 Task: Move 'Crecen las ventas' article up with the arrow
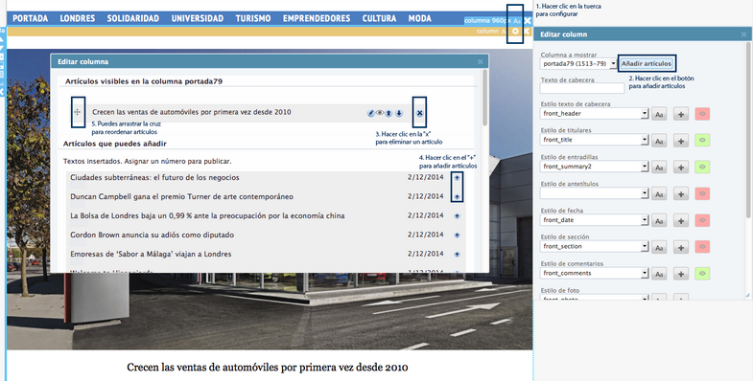389,114
